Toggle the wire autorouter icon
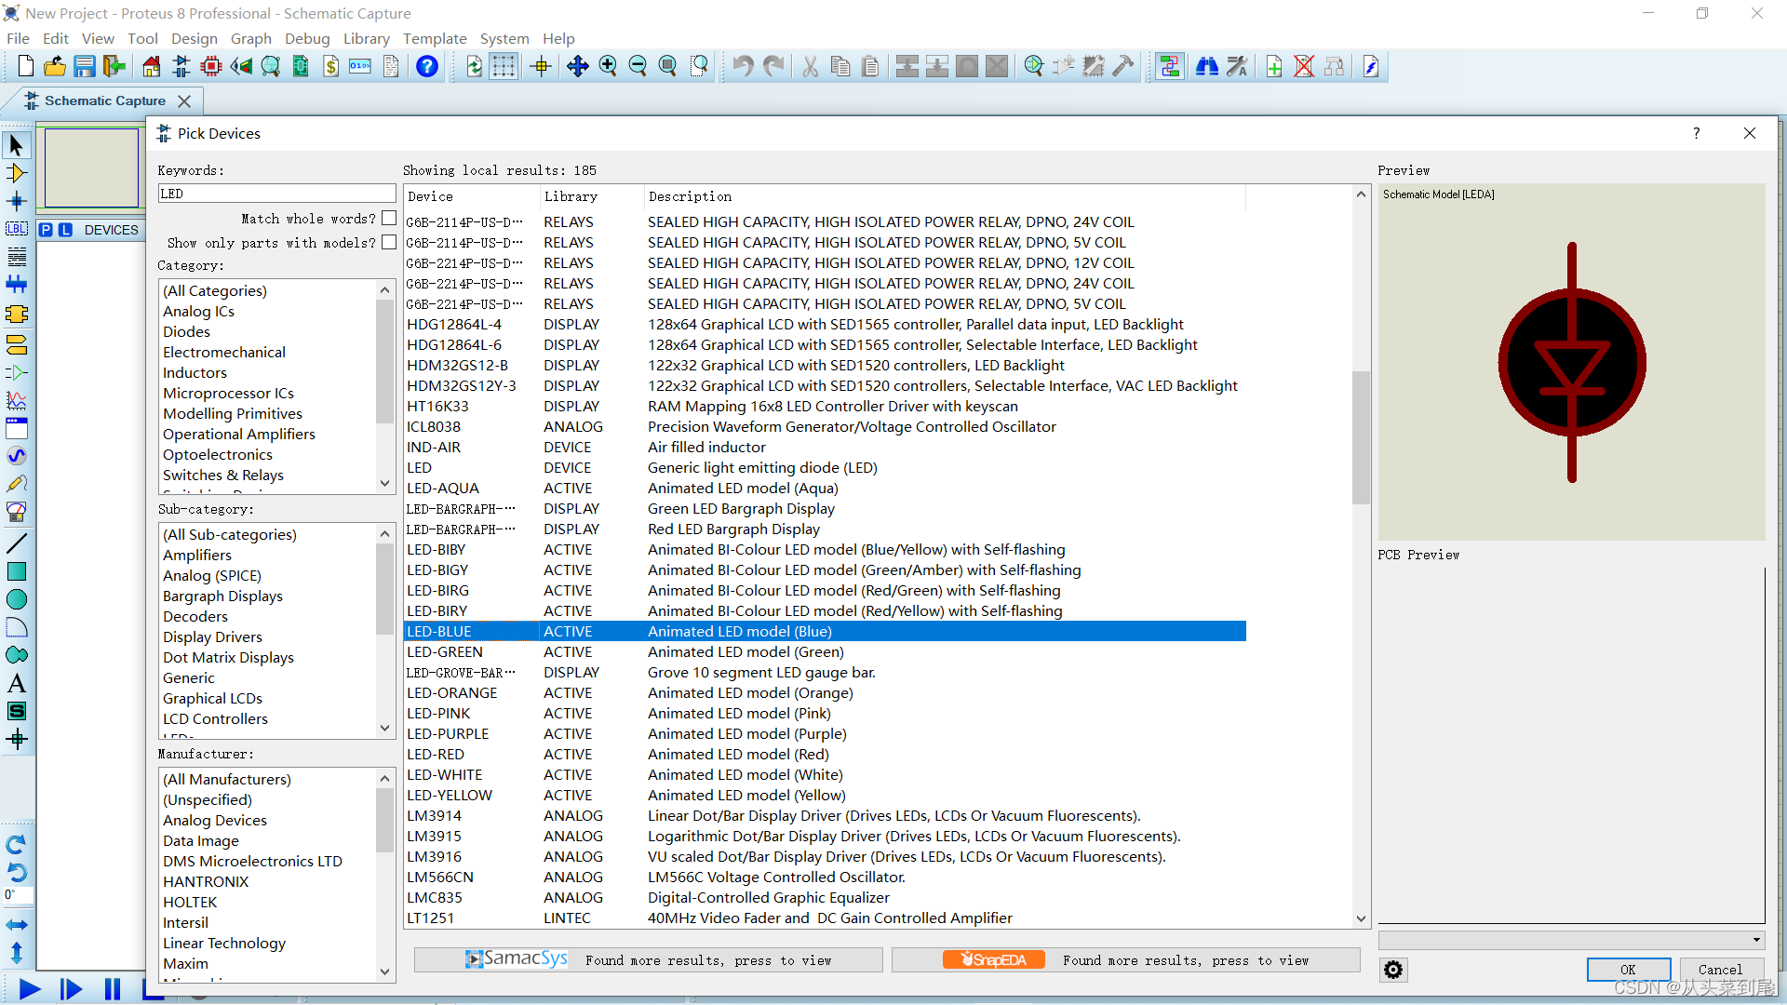The height and width of the screenshot is (1005, 1787). tap(1170, 66)
